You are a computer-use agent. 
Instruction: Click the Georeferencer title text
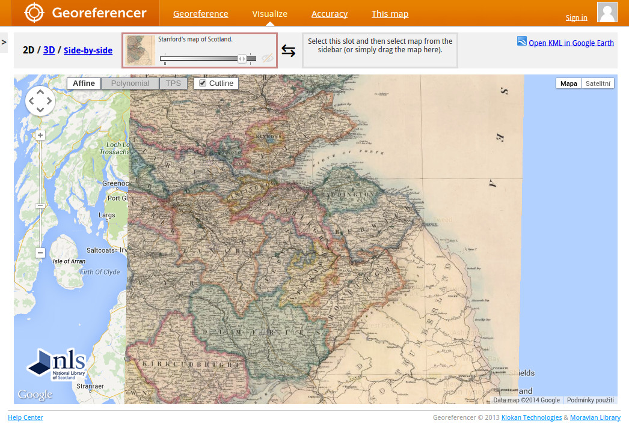pyautogui.click(x=99, y=13)
